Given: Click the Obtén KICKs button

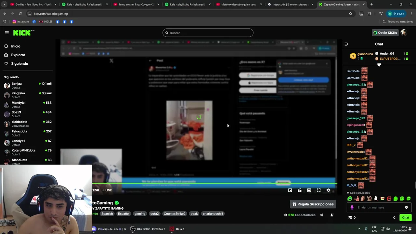Looking at the screenshot, I should tap(385, 33).
